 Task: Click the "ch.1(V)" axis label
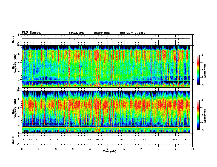pos(13,39)
